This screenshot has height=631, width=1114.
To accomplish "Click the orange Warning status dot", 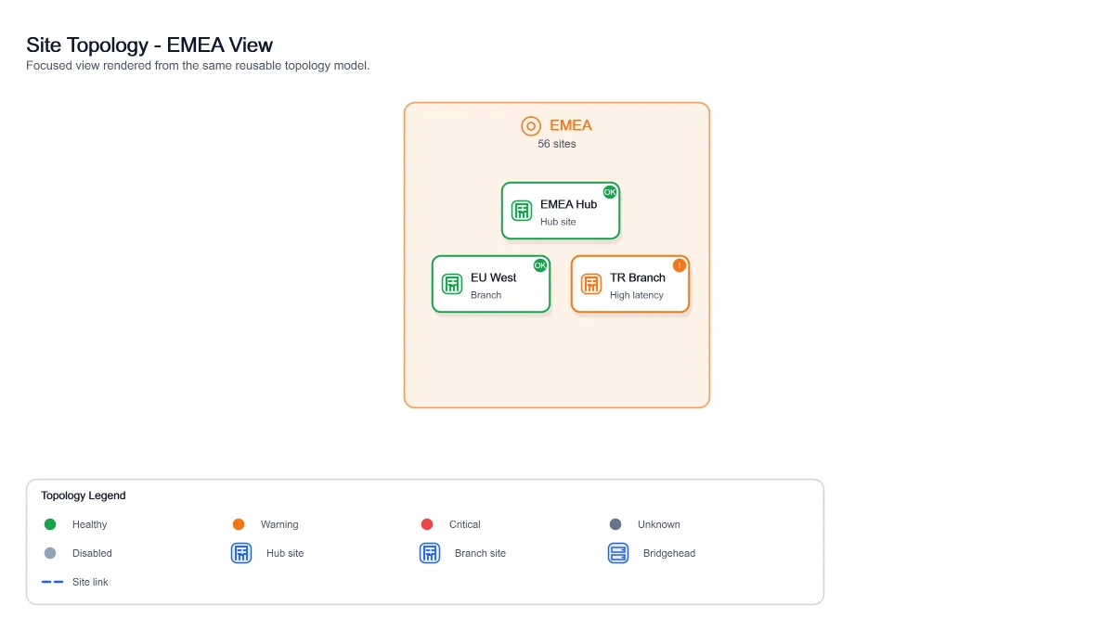I will point(239,524).
